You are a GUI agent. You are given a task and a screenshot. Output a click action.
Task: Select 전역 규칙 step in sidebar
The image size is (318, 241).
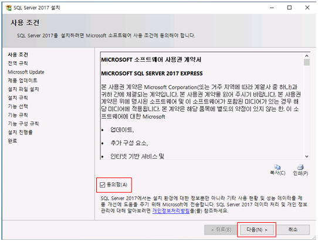click(18, 63)
